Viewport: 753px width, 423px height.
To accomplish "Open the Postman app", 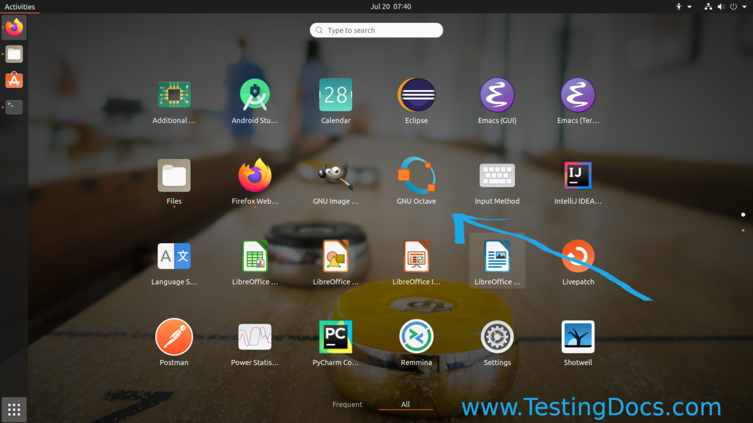I will 174,337.
